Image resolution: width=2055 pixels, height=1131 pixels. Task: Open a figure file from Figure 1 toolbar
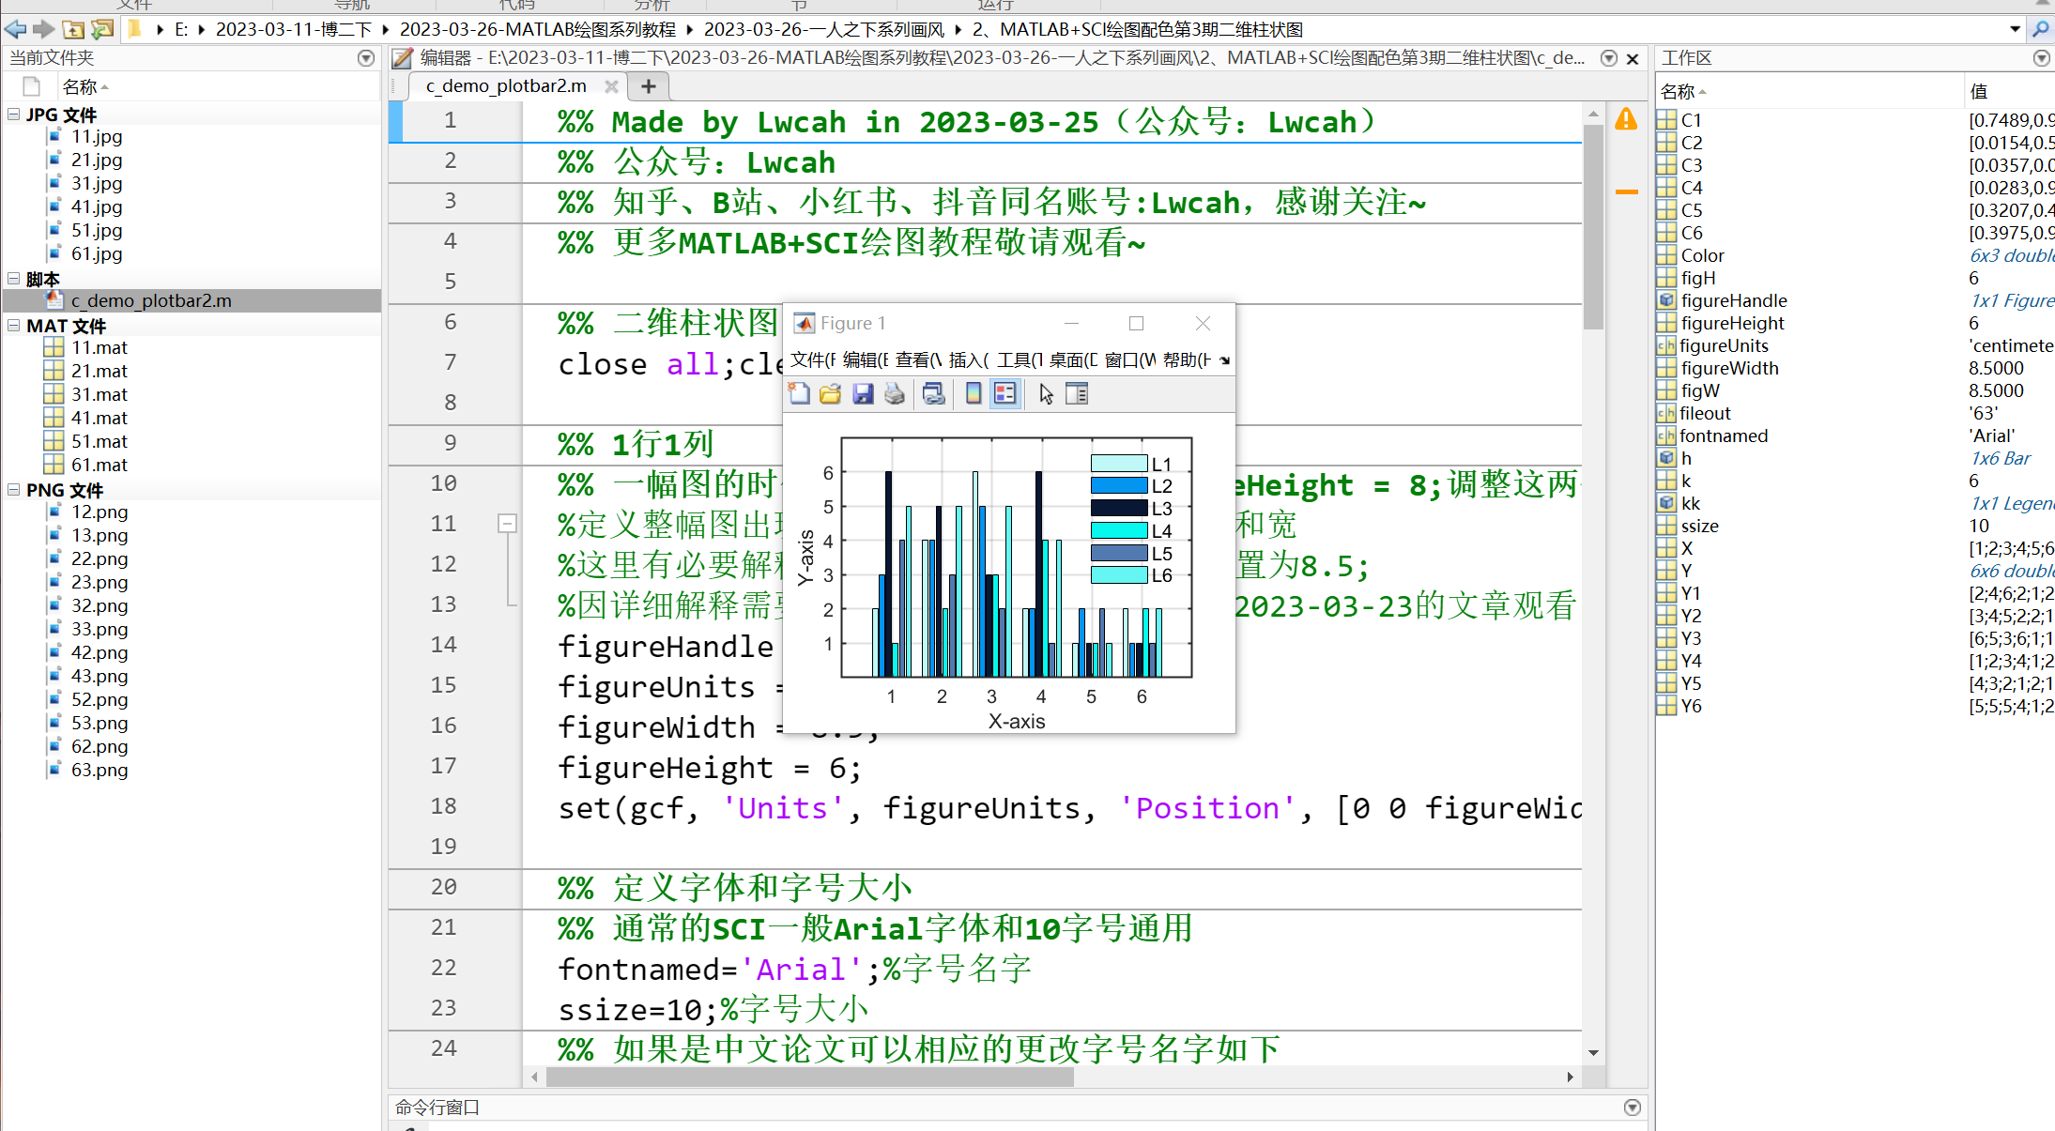830,393
